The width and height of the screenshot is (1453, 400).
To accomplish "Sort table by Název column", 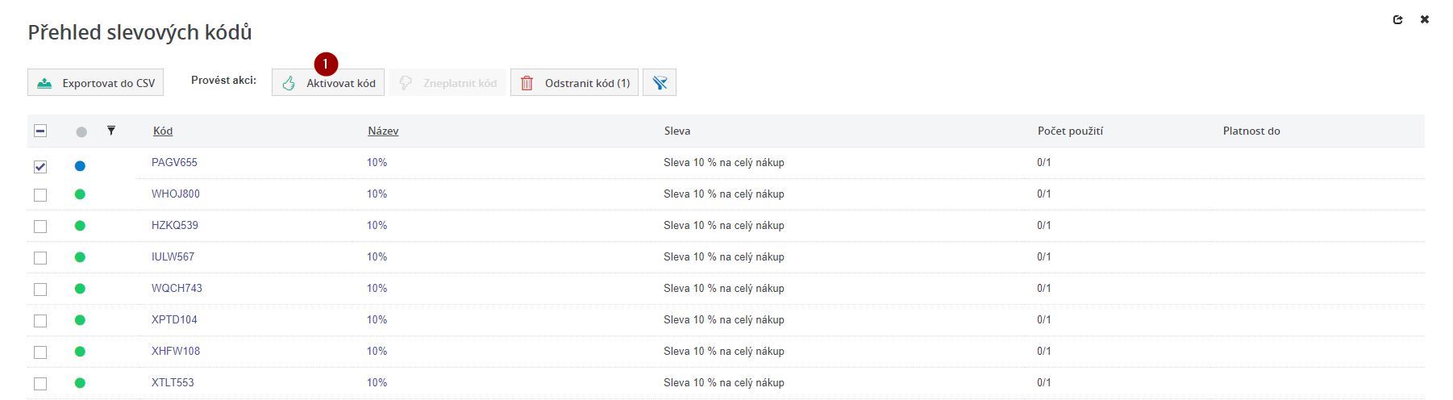I will 383,131.
